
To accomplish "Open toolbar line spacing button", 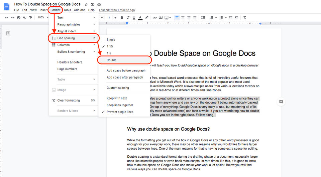I will pos(203,18).
